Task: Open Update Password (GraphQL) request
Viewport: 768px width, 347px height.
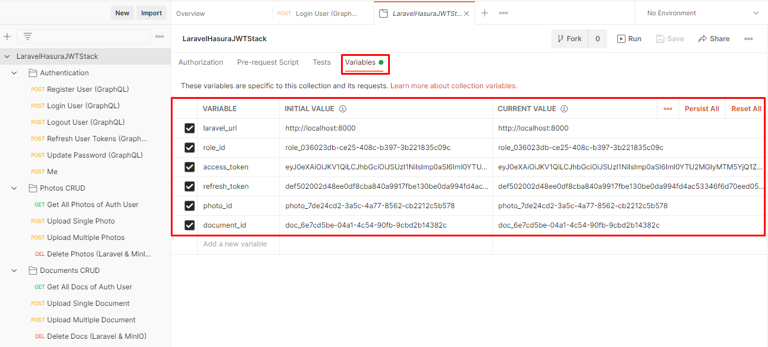Action: (95, 155)
